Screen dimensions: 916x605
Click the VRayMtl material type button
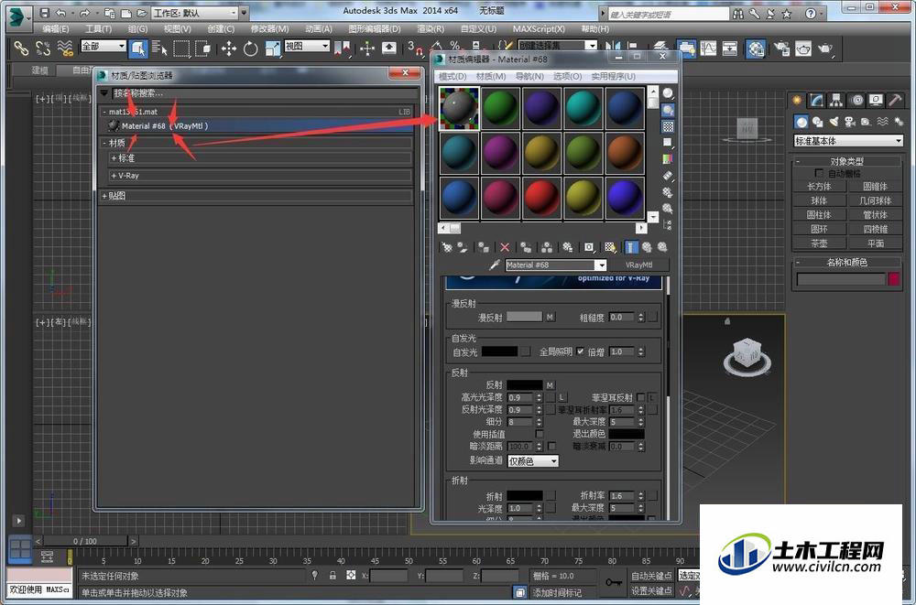[x=638, y=265]
